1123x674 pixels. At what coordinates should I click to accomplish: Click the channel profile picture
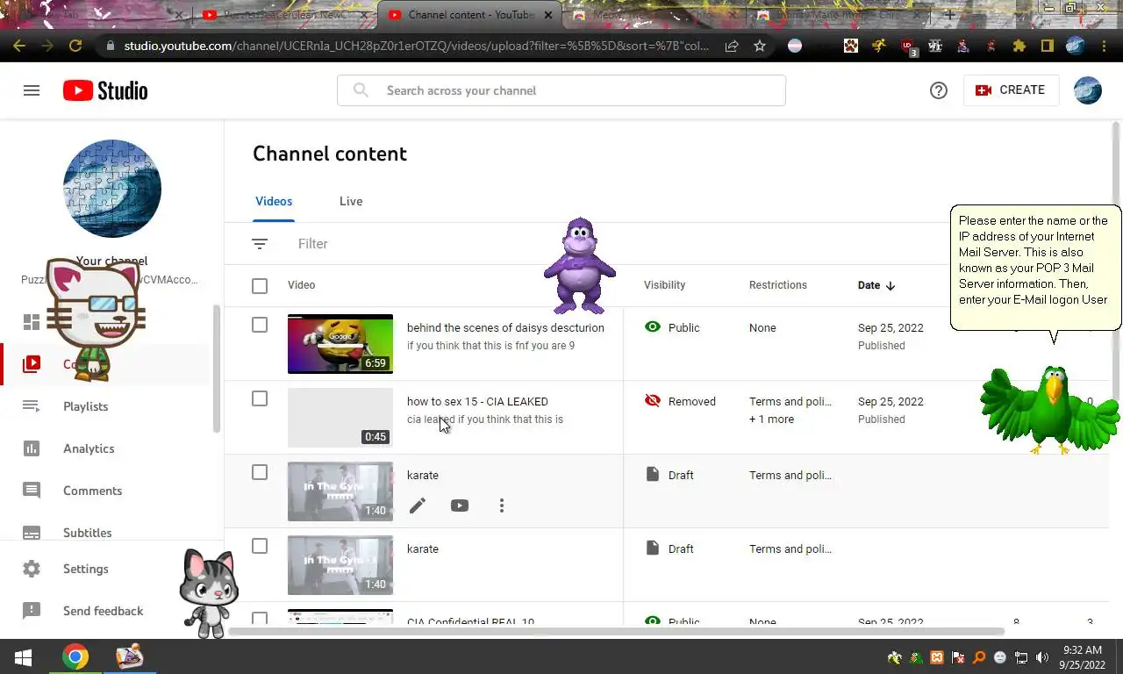112,189
